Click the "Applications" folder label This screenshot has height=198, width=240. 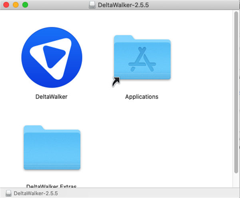[x=142, y=97]
